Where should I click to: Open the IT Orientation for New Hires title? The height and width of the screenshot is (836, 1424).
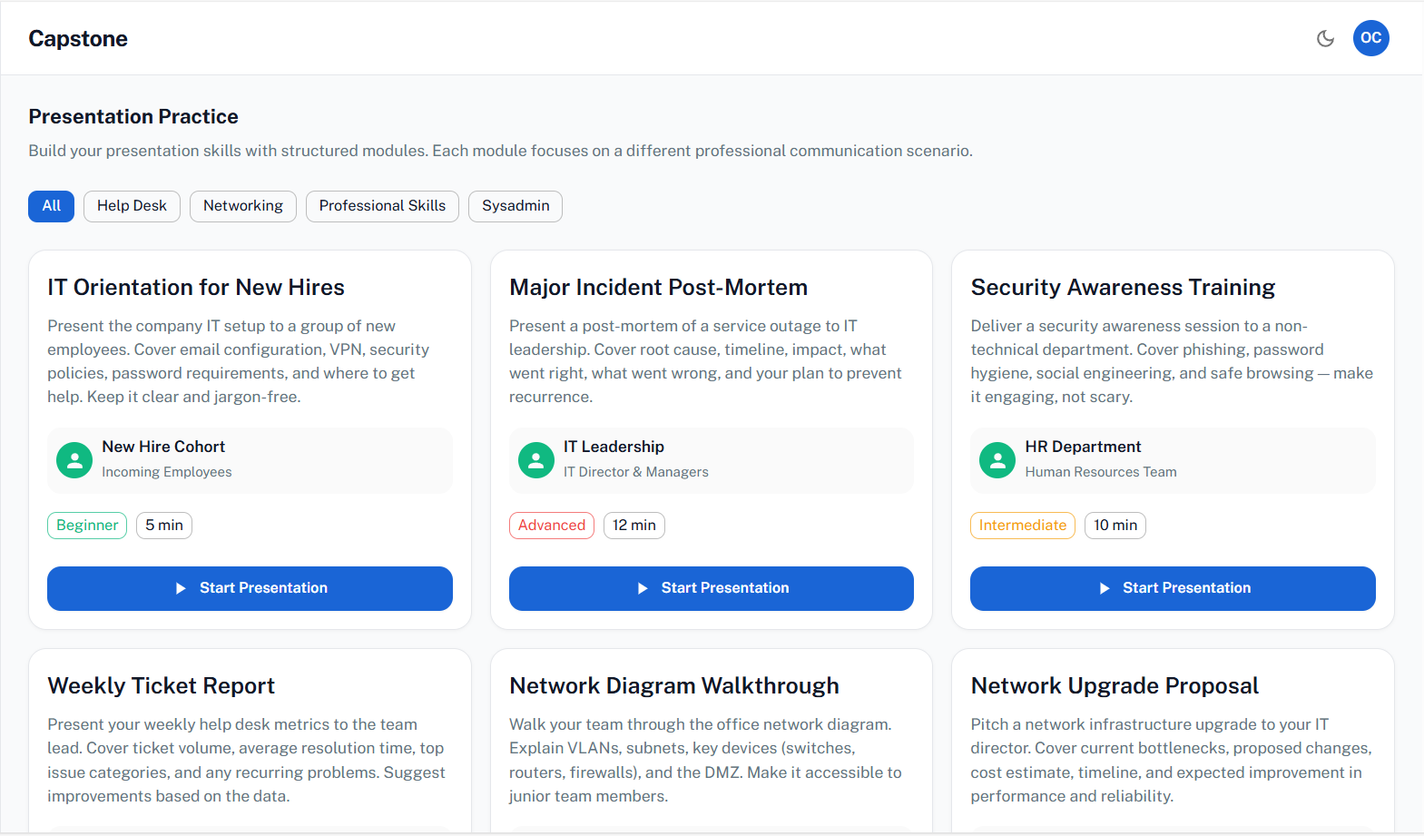[x=196, y=288]
